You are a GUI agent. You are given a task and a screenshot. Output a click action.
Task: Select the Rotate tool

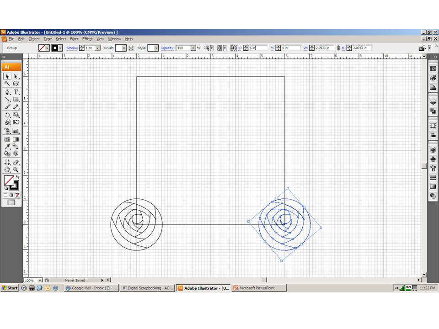7,115
